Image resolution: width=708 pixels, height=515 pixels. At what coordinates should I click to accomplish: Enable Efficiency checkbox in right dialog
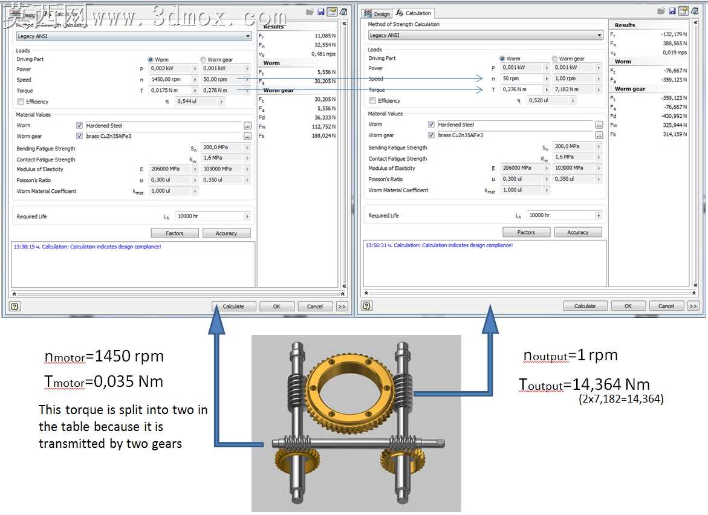(372, 101)
